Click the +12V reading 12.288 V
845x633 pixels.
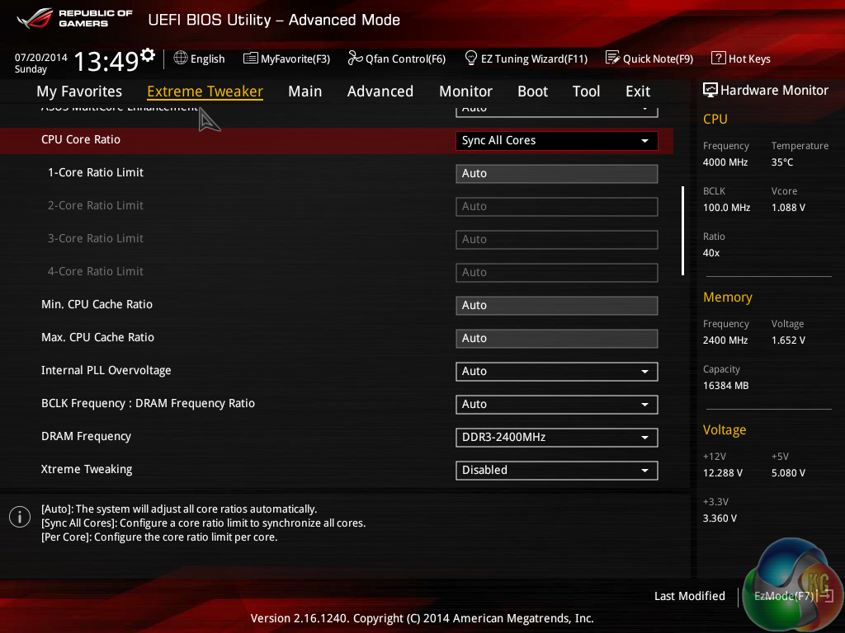point(723,472)
